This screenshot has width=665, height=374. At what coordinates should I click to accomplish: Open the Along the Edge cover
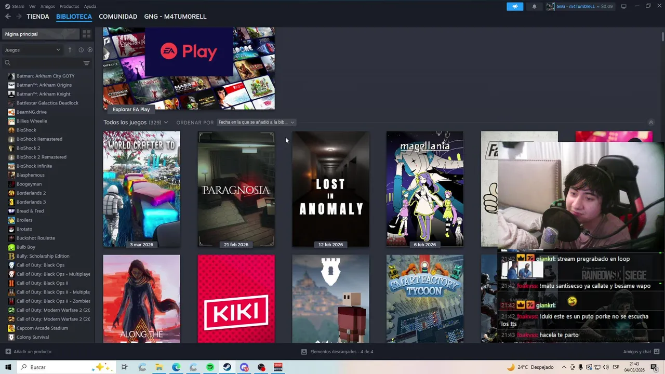(141, 299)
